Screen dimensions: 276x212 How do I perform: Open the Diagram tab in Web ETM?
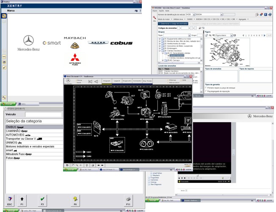pyautogui.click(x=107, y=81)
